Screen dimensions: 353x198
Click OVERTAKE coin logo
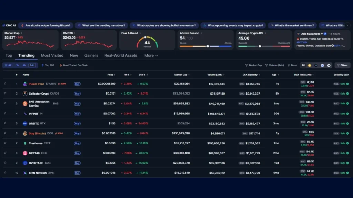[x=25, y=163]
